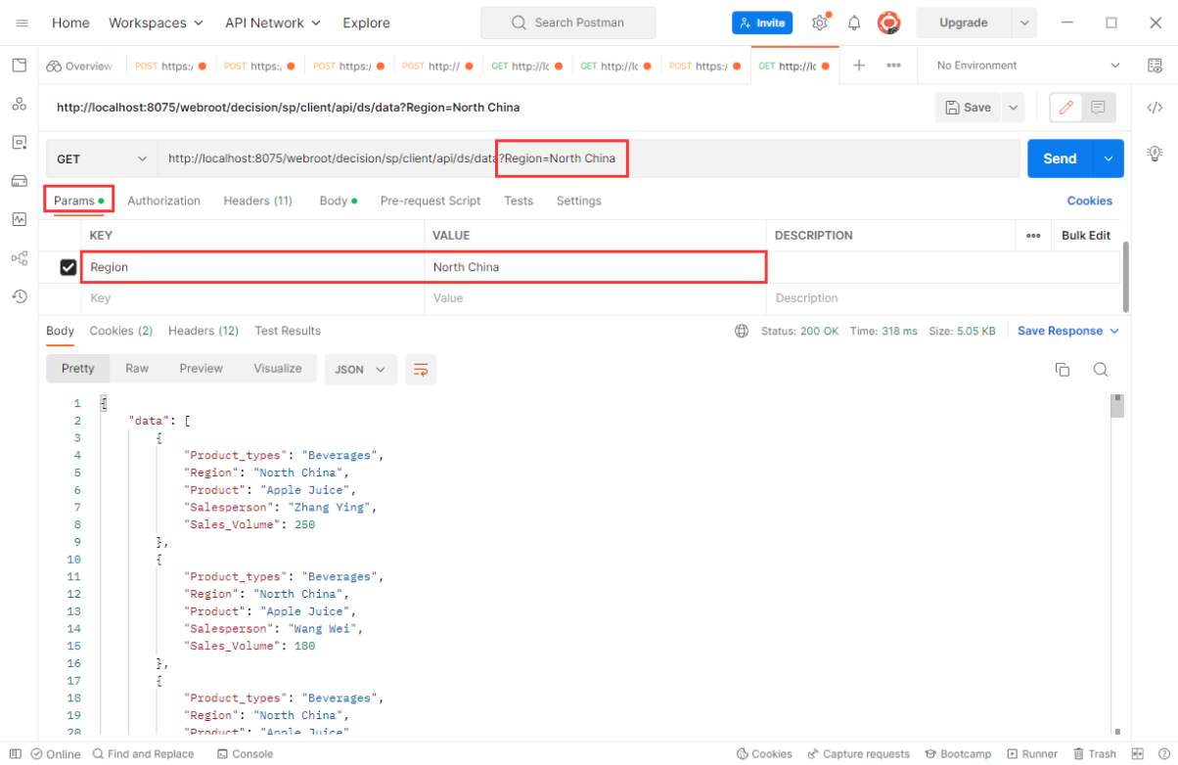This screenshot has width=1178, height=765.
Task: Open the Capture requests tool
Action: coord(859,753)
